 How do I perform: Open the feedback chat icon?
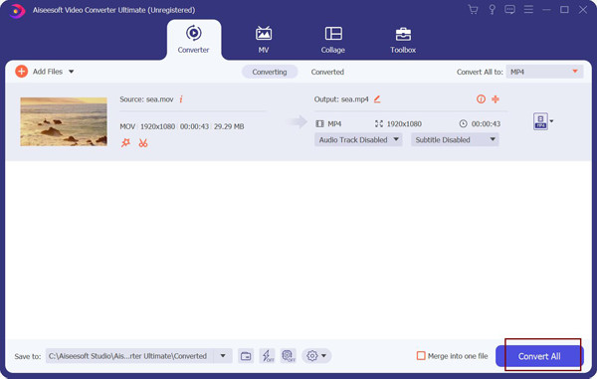point(509,10)
